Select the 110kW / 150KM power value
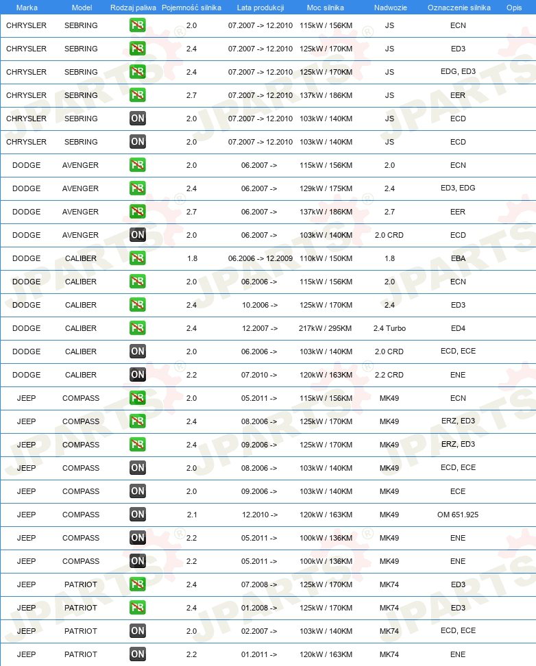 pyautogui.click(x=326, y=258)
